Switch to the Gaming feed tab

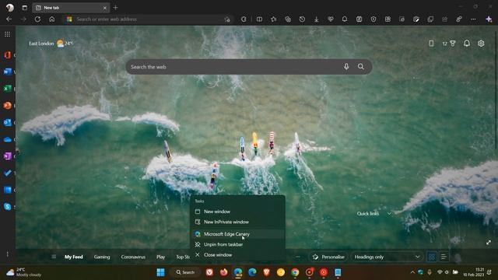tap(102, 257)
